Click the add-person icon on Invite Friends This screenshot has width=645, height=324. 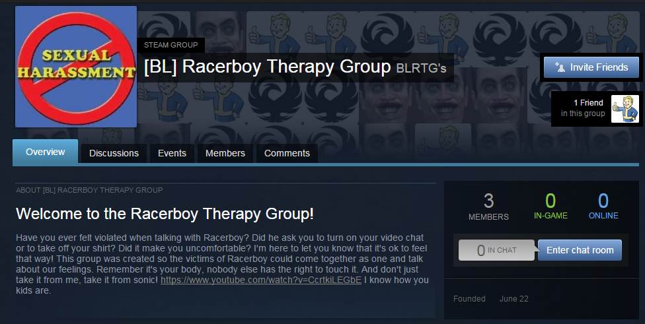point(560,67)
